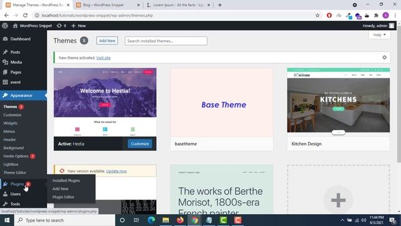The width and height of the screenshot is (401, 226).
Task: Open the browser extensions puzzle icon
Action: (x=376, y=15)
